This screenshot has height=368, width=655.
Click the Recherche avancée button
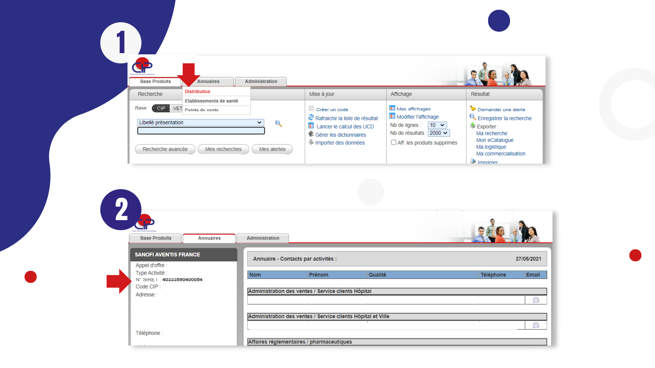coord(165,149)
